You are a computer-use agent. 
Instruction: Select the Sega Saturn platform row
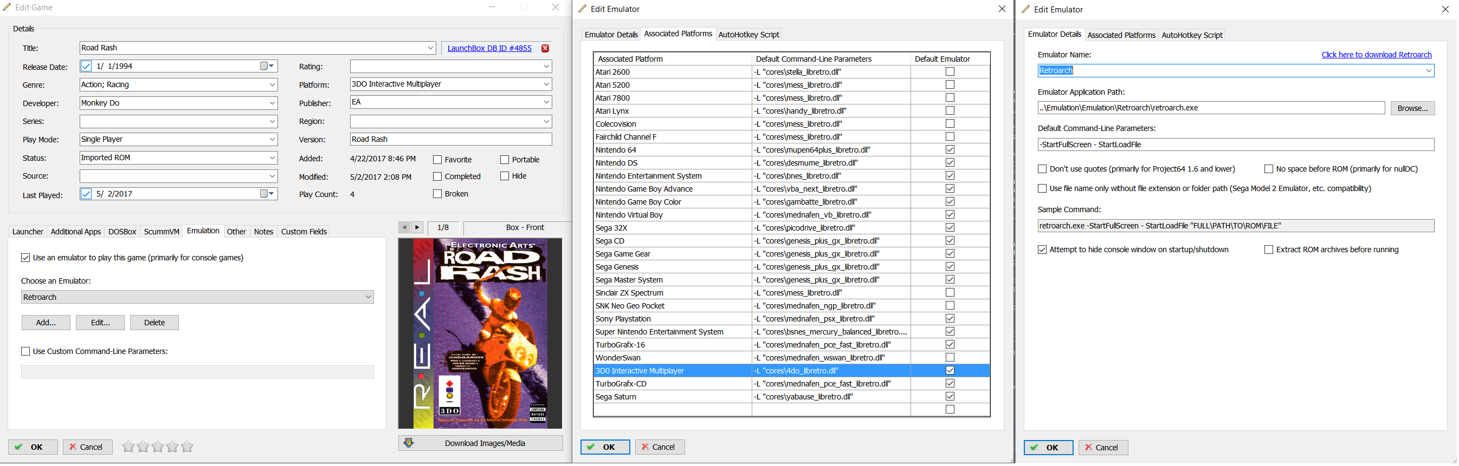tap(792, 398)
